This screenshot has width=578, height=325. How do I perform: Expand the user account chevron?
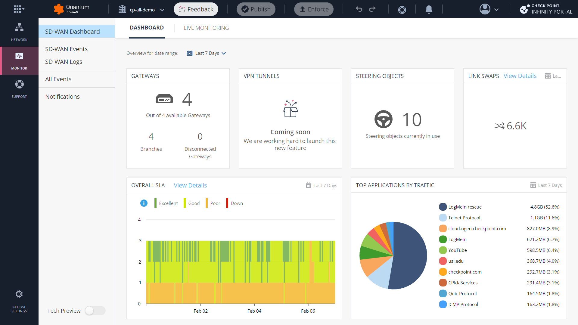(x=496, y=10)
